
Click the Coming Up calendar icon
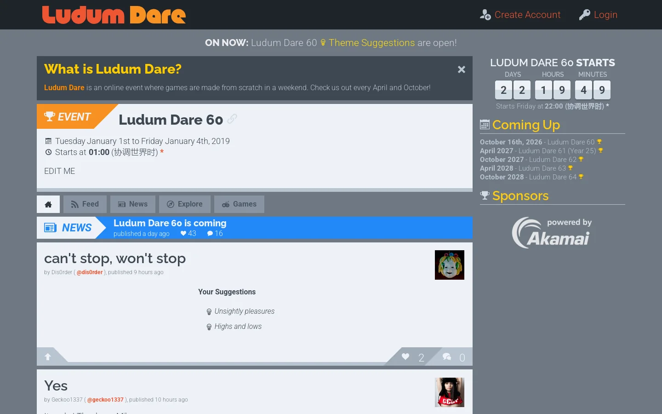[485, 125]
